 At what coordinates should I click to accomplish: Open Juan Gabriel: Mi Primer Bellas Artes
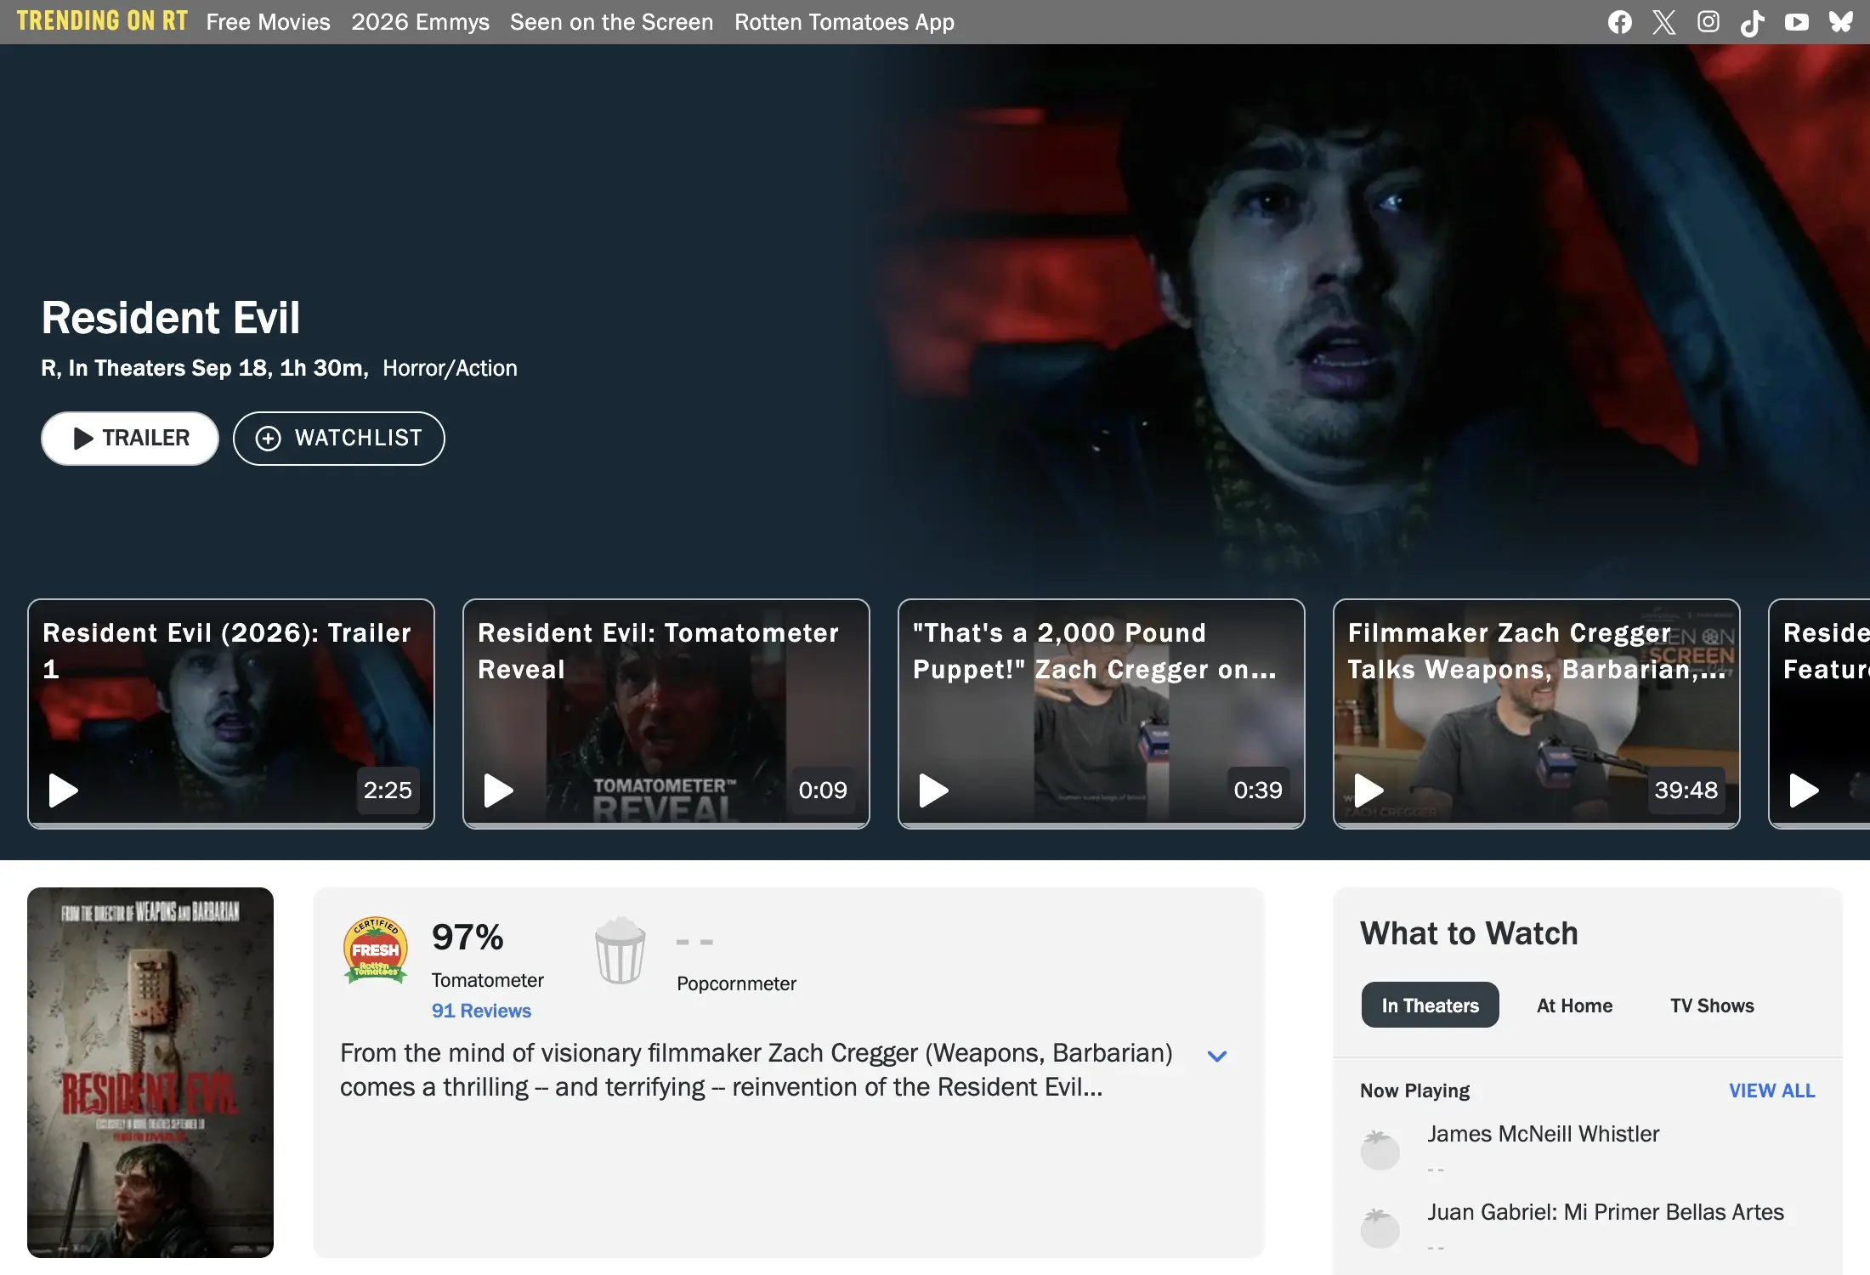point(1606,1212)
